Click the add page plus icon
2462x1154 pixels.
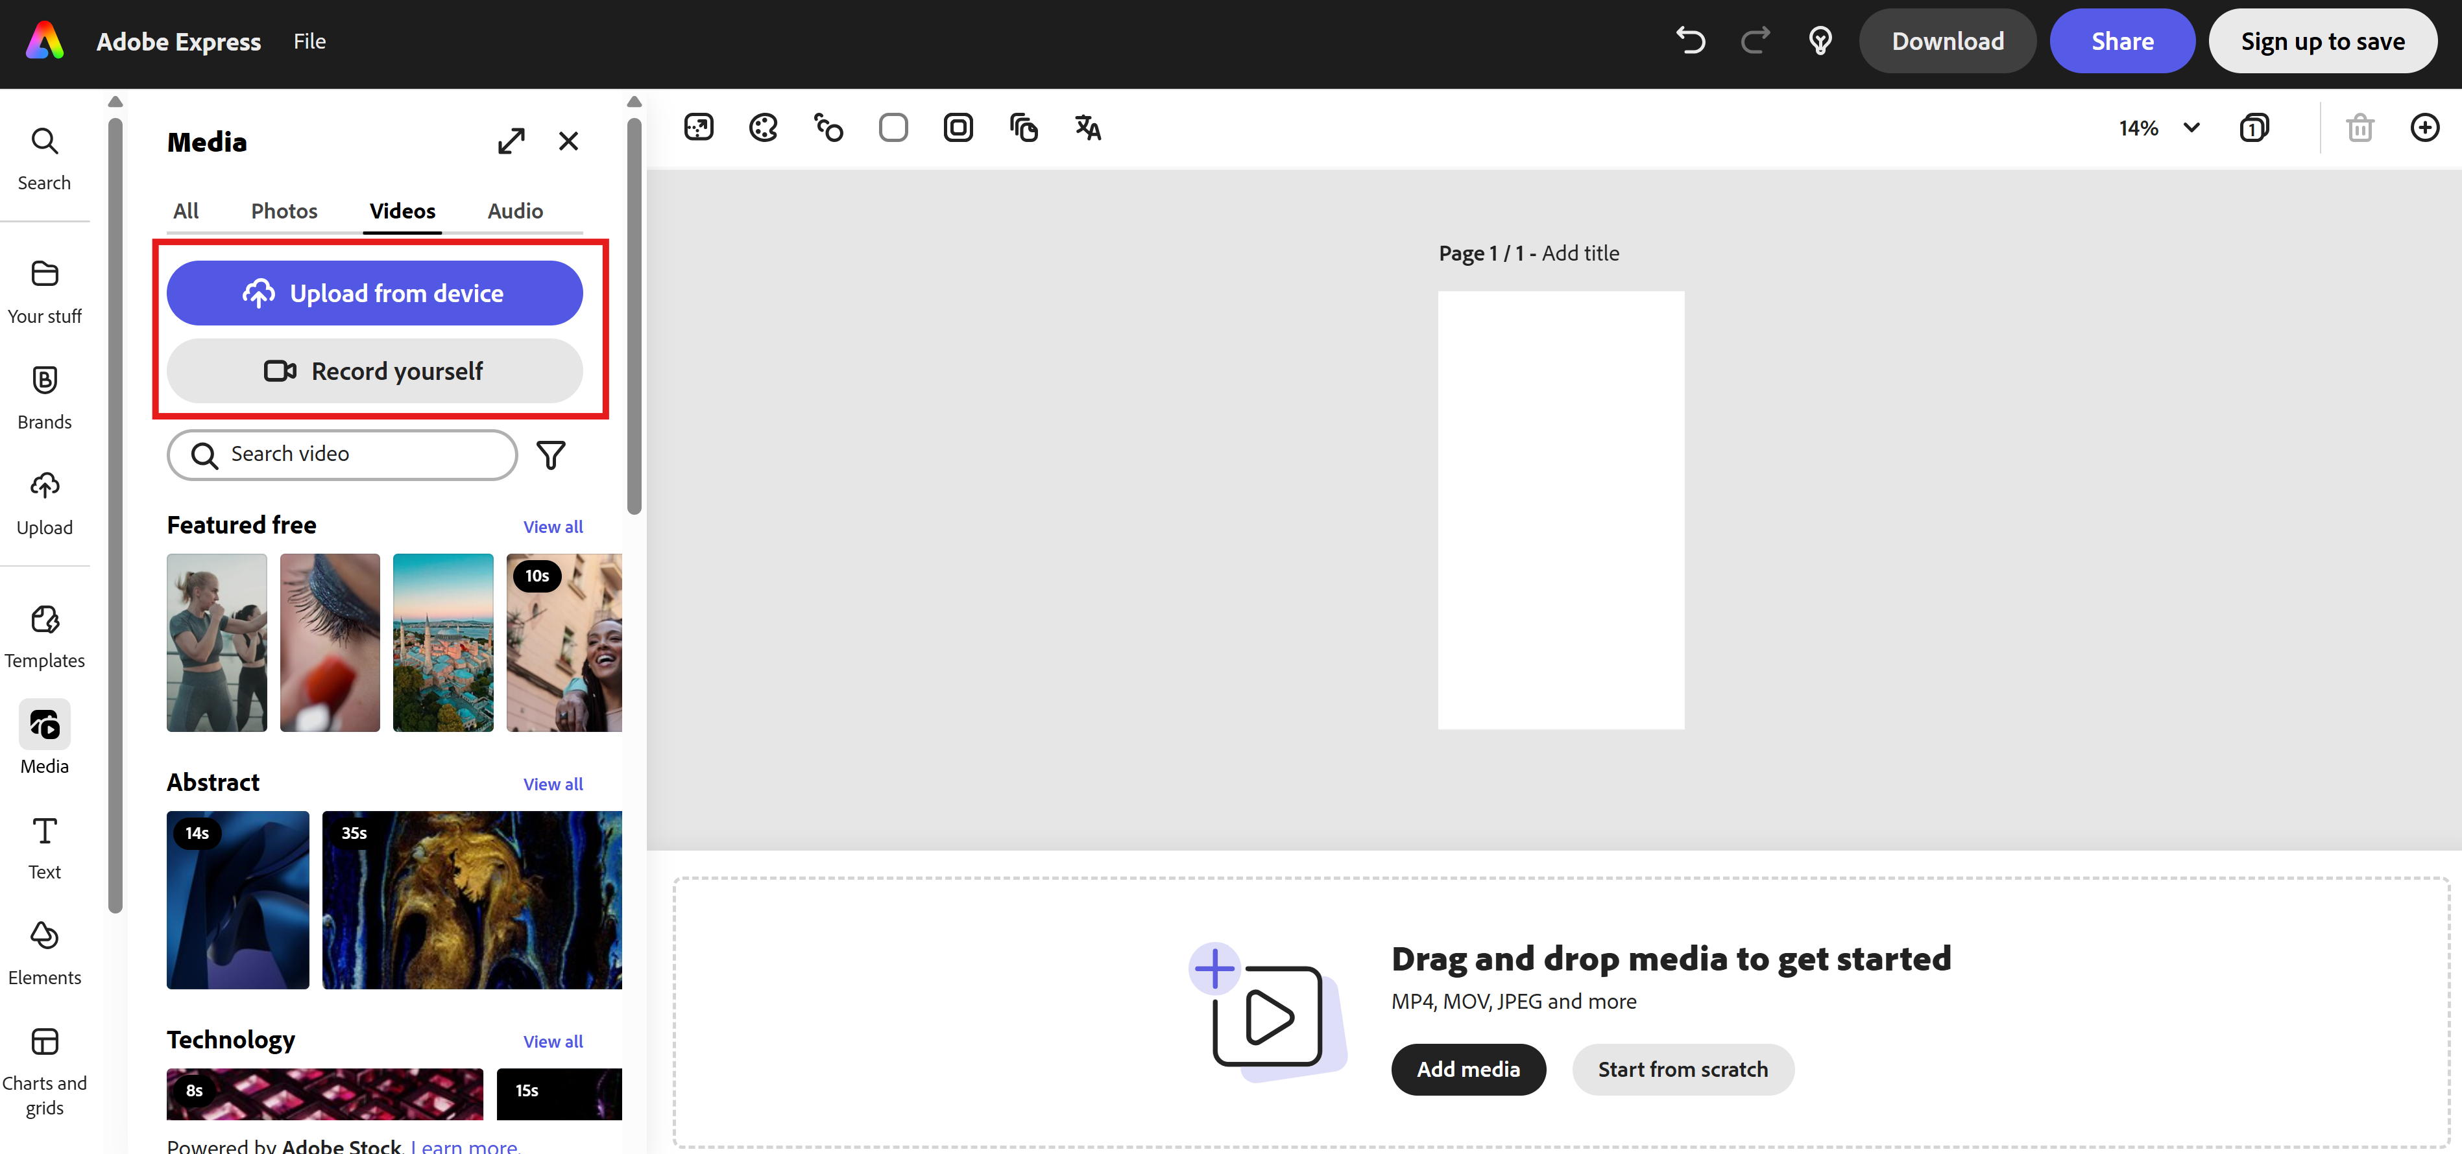pyautogui.click(x=2424, y=127)
